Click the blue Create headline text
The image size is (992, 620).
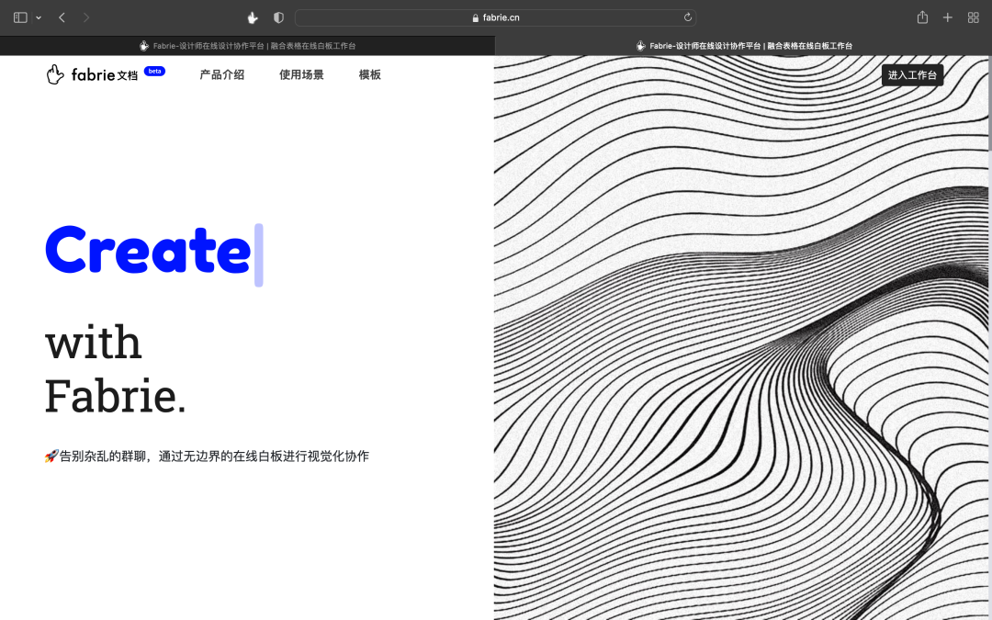click(x=148, y=251)
